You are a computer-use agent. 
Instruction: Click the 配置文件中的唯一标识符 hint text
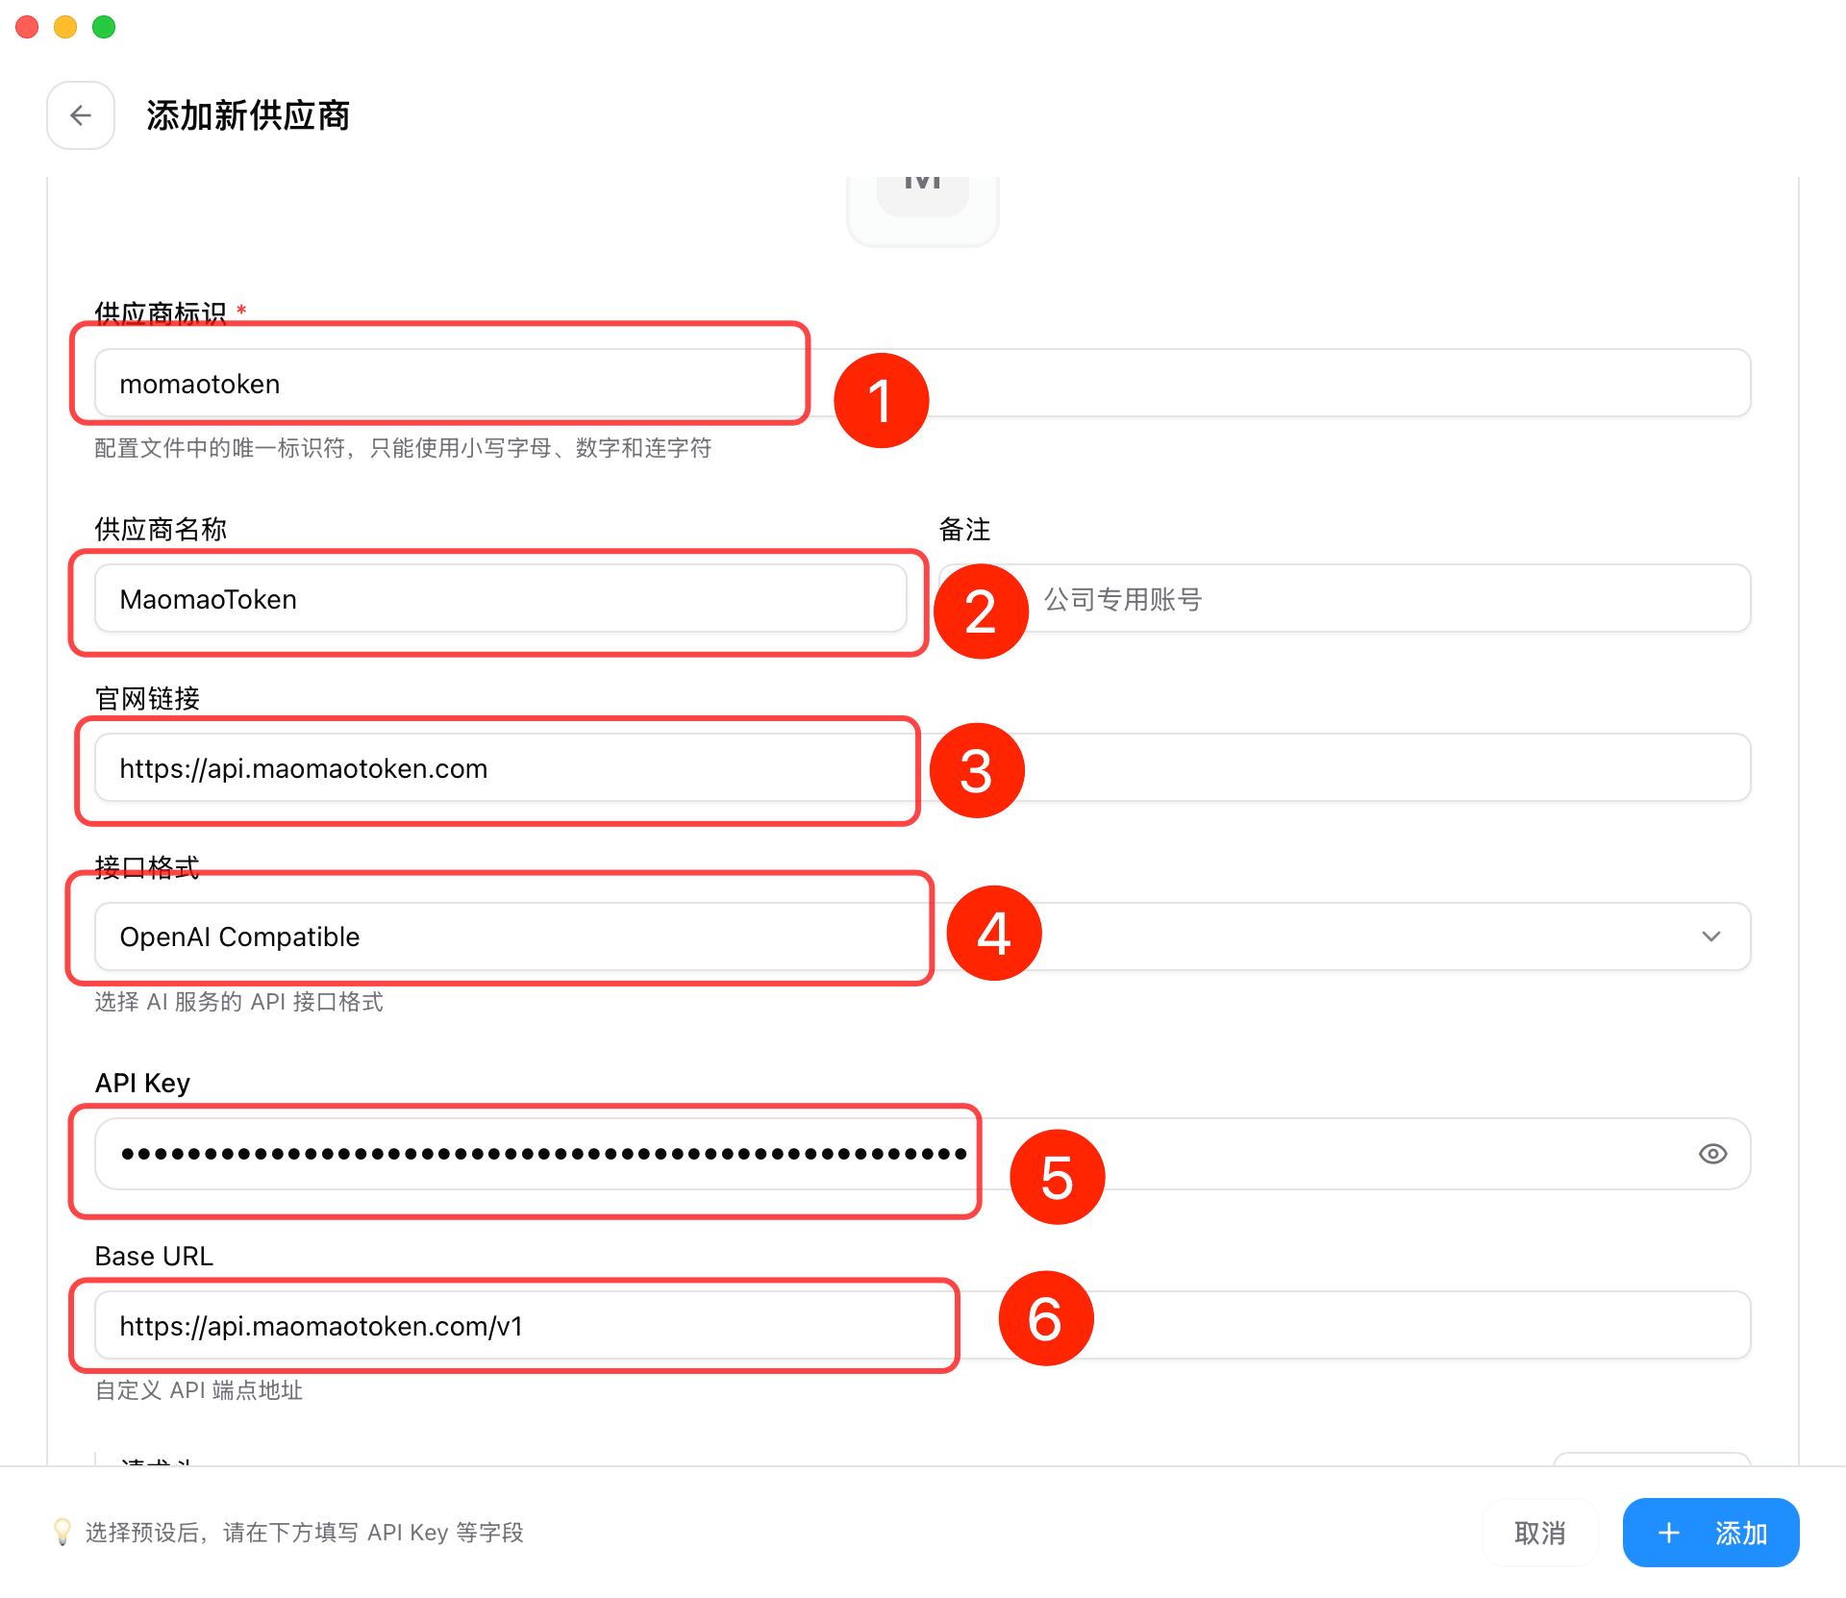point(403,448)
